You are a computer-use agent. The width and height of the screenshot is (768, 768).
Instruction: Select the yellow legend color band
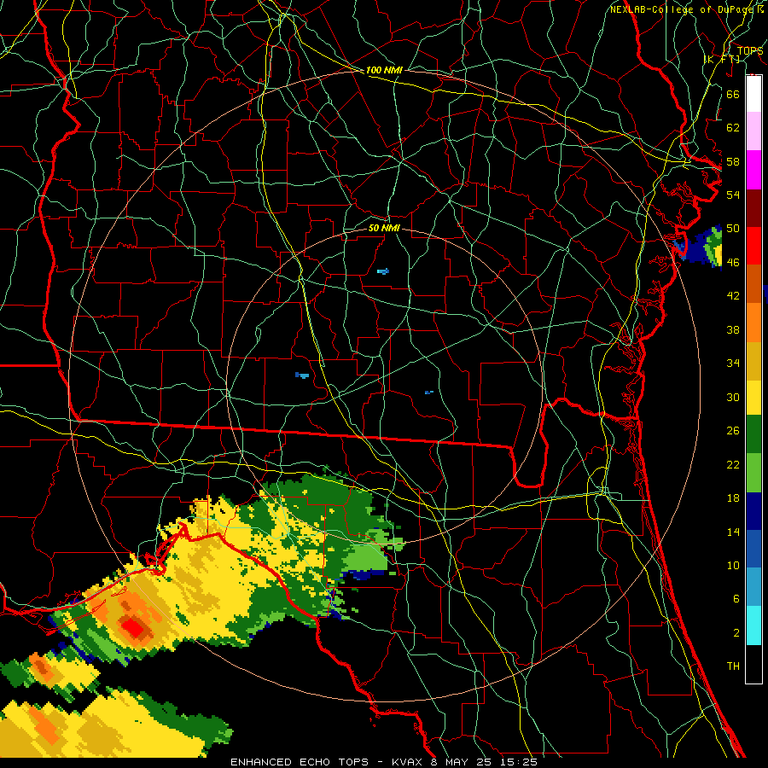753,398
